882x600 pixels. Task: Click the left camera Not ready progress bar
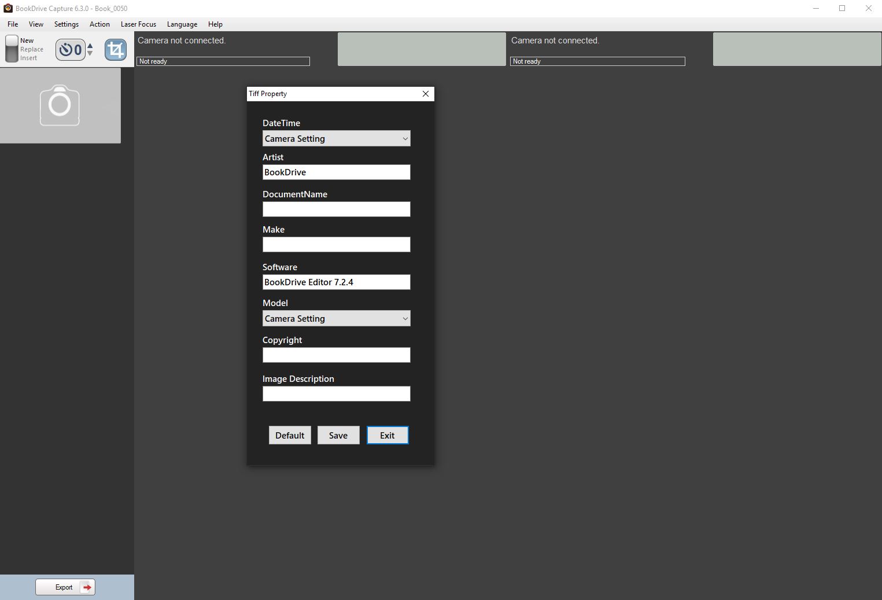coord(223,61)
